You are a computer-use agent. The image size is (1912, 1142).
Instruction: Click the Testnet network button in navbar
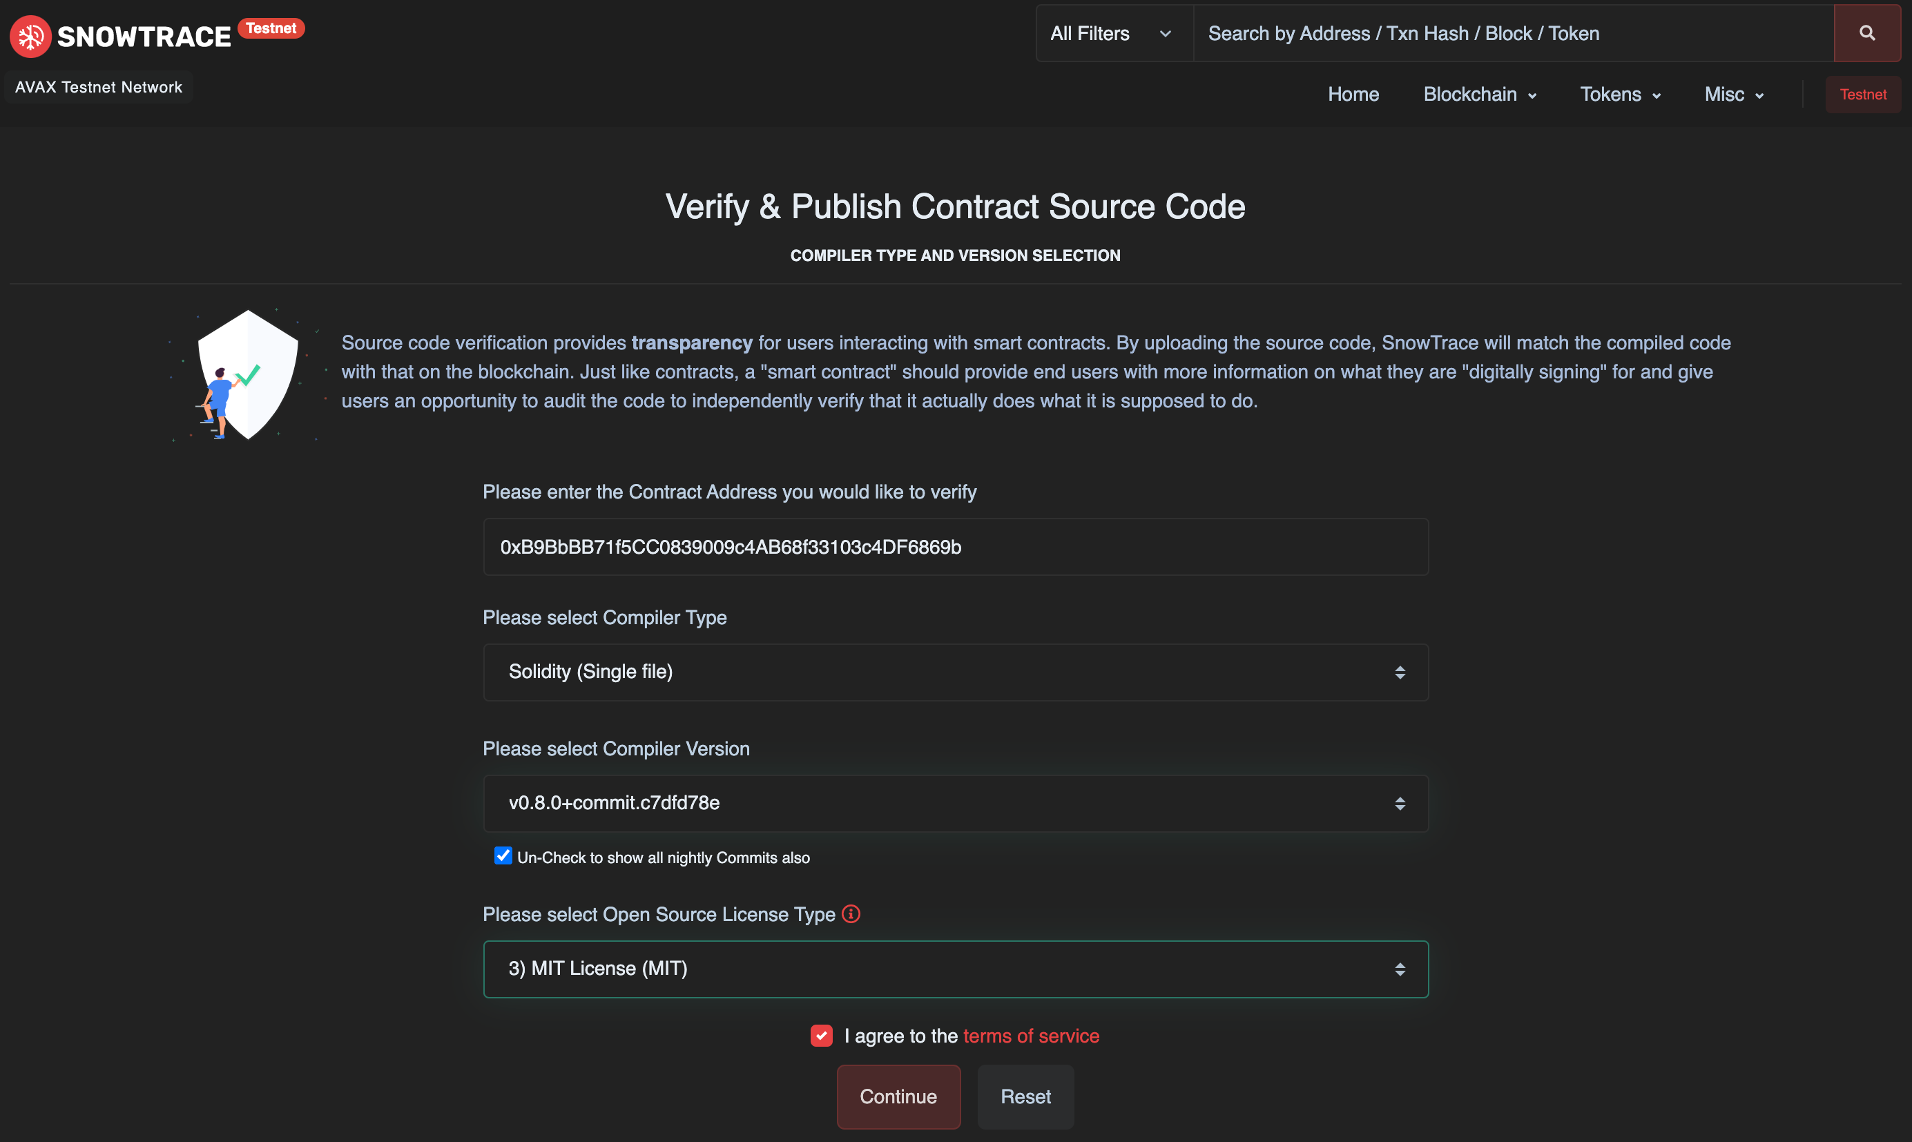click(x=1863, y=95)
